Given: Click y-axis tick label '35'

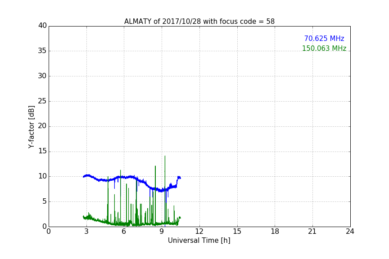Looking at the screenshot, I should pos(42,51).
